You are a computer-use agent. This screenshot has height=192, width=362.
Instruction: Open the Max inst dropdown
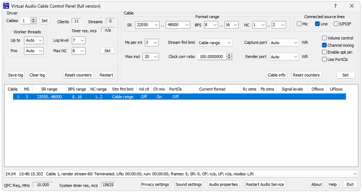click(x=151, y=57)
